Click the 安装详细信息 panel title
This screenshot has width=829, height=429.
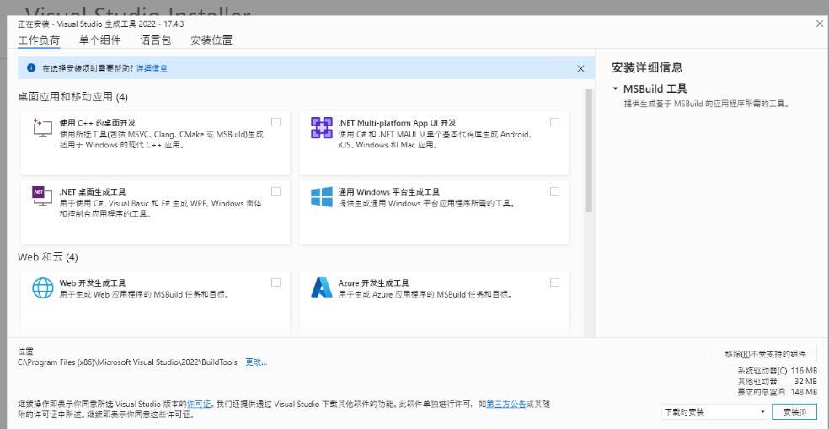coord(647,67)
